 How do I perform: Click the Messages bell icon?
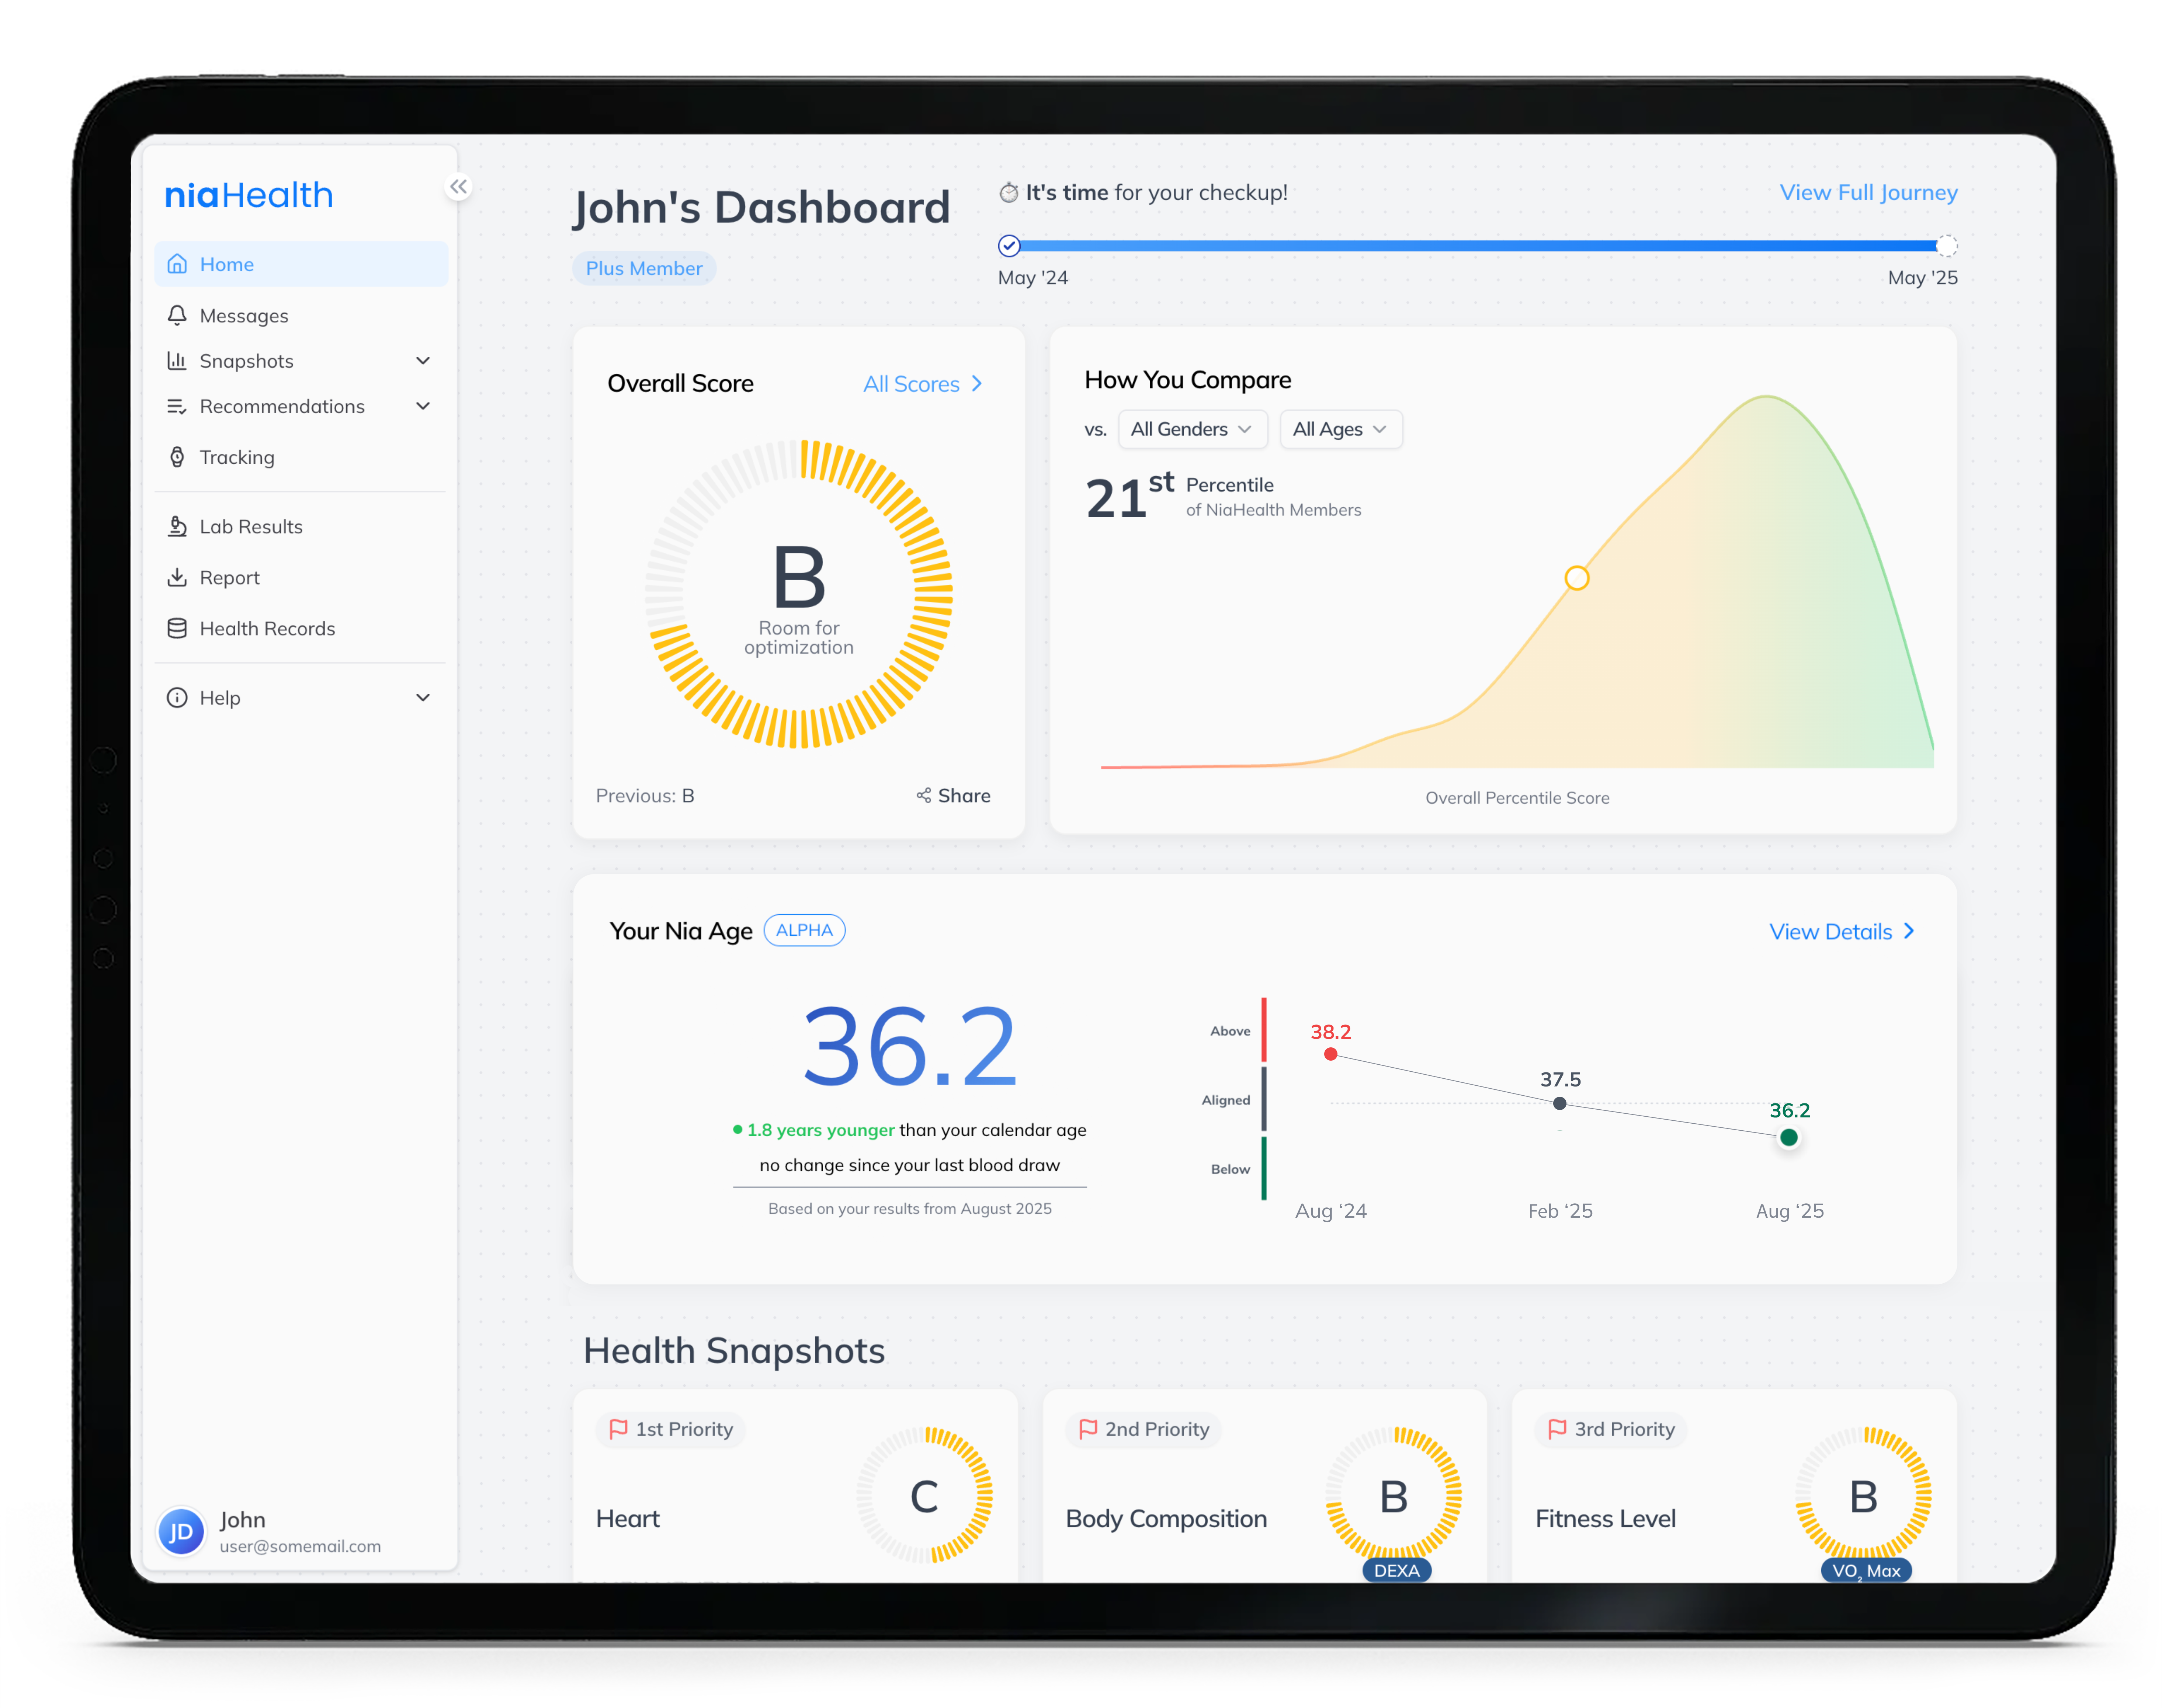177,315
